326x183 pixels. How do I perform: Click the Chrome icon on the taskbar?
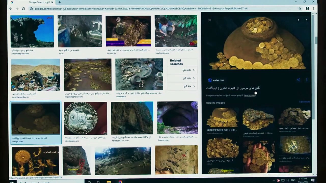pos(120,181)
